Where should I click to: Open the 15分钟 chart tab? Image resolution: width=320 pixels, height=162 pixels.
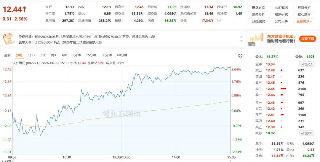point(91,55)
